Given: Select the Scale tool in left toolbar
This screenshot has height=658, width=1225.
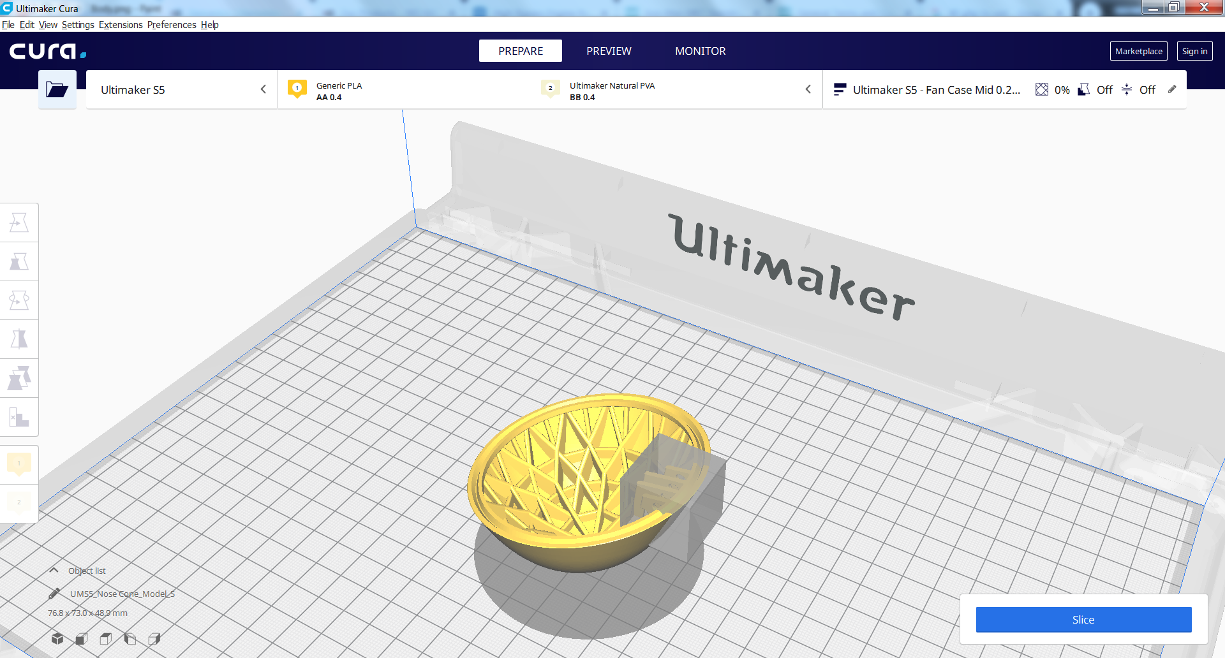Looking at the screenshot, I should pos(19,261).
